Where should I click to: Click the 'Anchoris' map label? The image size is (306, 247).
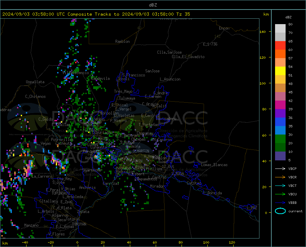[87, 188]
